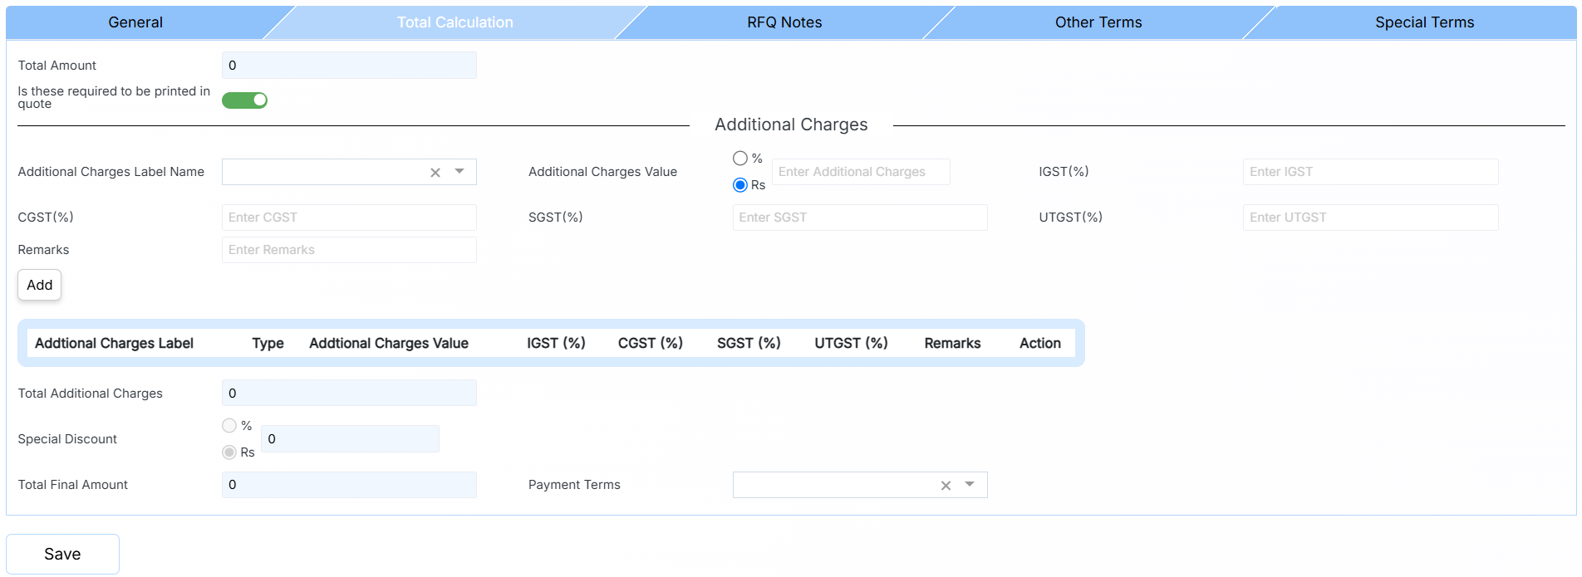Focus the Enter SGST input

(x=859, y=218)
